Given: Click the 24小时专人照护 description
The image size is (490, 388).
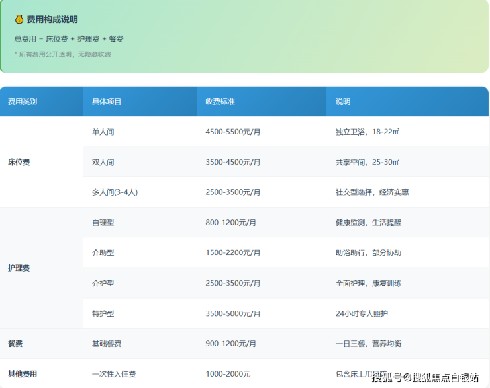Looking at the screenshot, I should 362,313.
